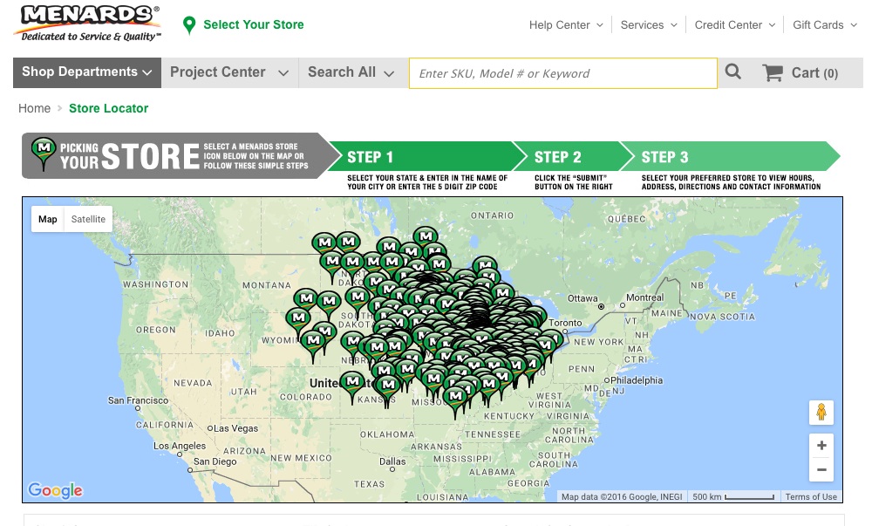Click the green location pin icon
Viewport: 872px width, 526px height.
pyautogui.click(x=189, y=25)
